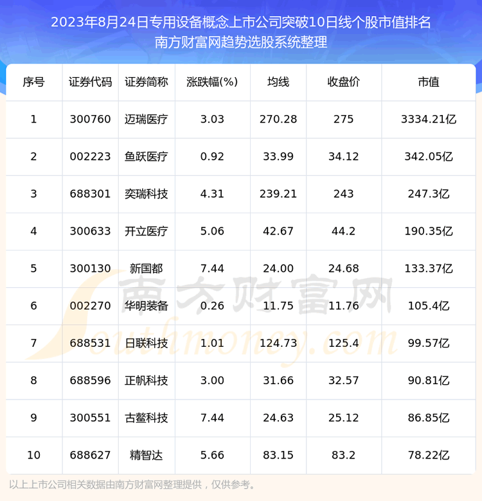Click the title line starting 2023年8月24日

(x=241, y=22)
